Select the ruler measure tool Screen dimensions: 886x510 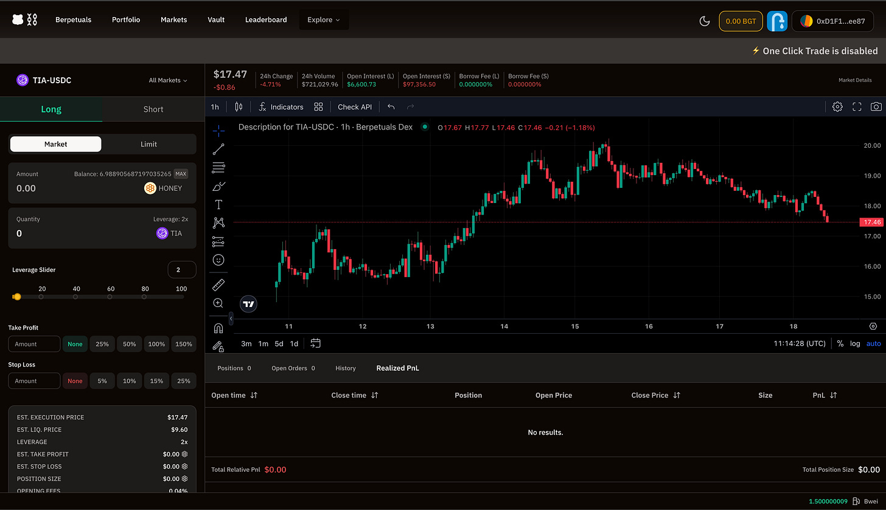point(218,284)
